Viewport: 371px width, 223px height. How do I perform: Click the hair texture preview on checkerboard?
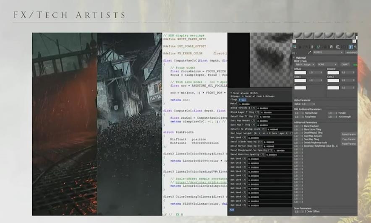point(271,60)
